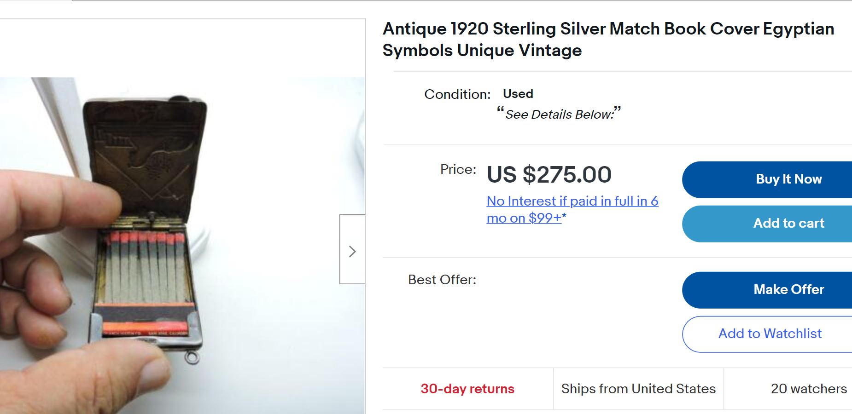
Task: Click the Price label
Action: (x=458, y=169)
